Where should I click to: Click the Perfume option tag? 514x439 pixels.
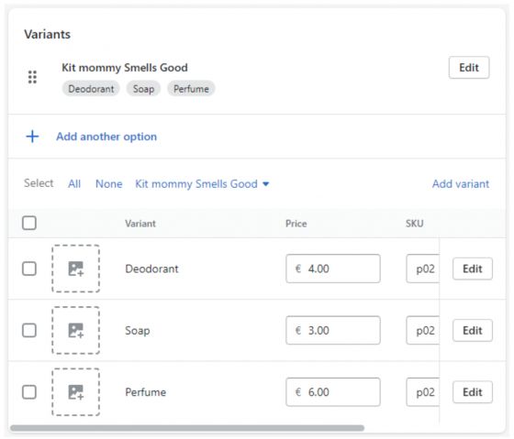(191, 89)
